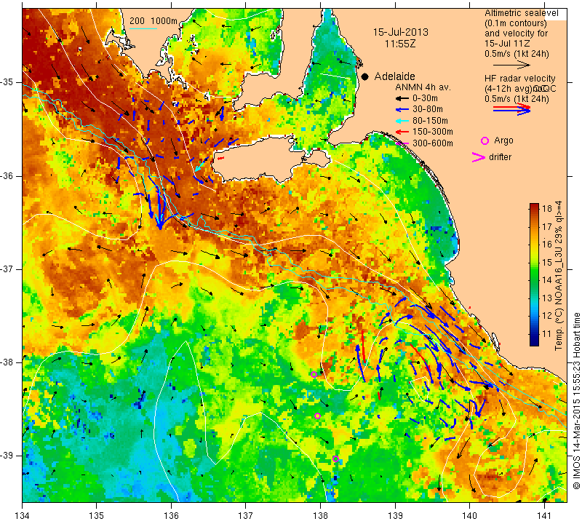Click the temperature color bar near 11

(x=534, y=334)
